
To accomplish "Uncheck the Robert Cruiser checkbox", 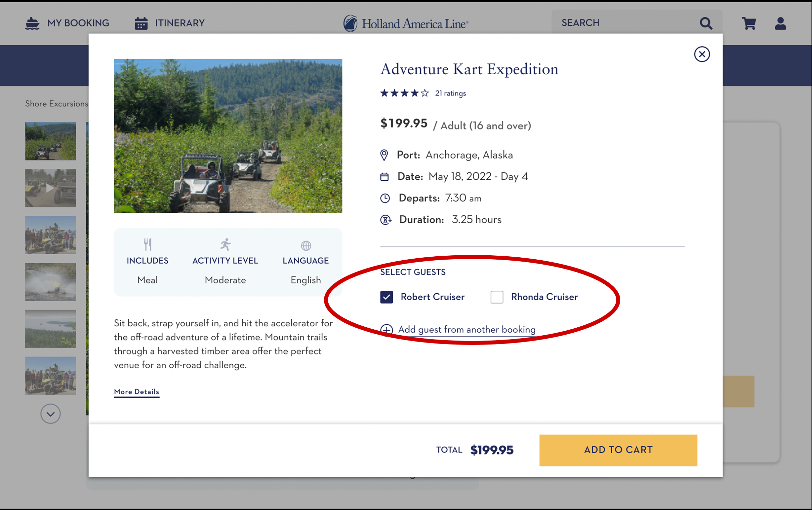I will pyautogui.click(x=386, y=297).
